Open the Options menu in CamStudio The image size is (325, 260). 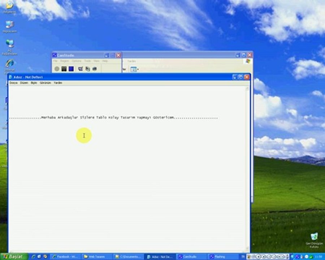point(77,61)
